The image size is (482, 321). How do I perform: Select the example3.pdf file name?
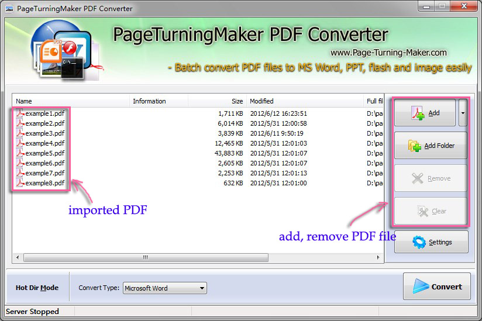pyautogui.click(x=45, y=133)
